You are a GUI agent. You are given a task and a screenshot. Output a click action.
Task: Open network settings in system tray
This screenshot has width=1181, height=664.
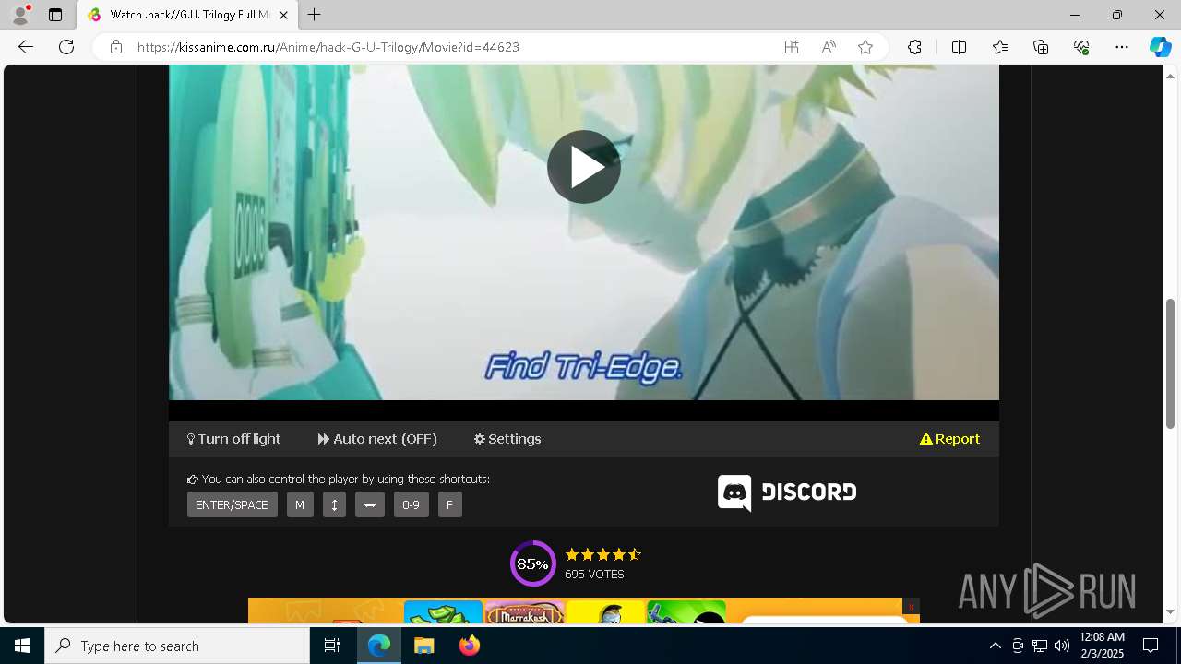(x=1040, y=646)
